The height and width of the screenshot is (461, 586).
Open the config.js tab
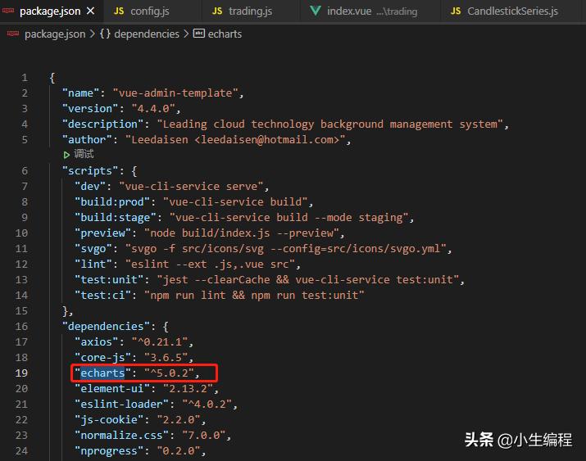pyautogui.click(x=149, y=11)
